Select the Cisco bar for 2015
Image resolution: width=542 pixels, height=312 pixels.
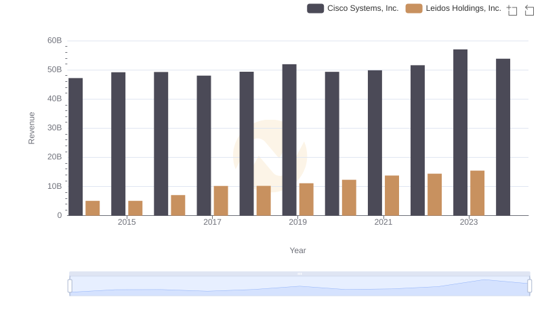(118, 144)
